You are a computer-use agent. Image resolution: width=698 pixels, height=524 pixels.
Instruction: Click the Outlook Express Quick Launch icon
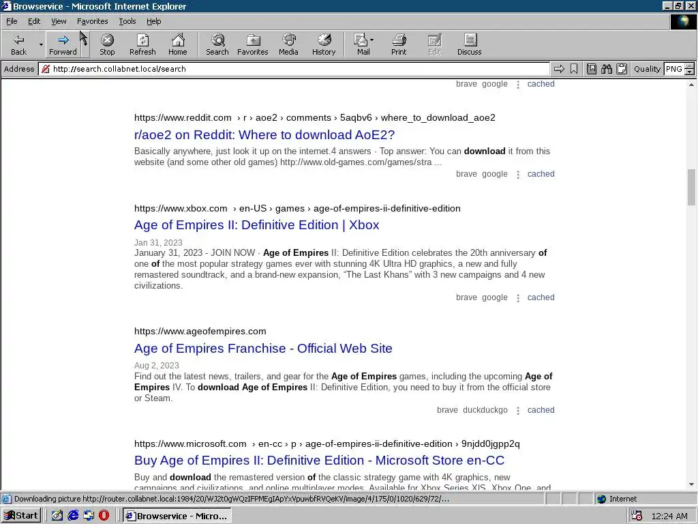(x=89, y=516)
